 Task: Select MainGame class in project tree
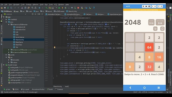(19, 42)
